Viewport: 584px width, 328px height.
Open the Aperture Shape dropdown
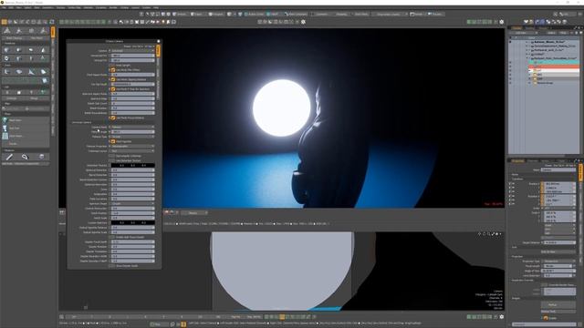(x=132, y=203)
